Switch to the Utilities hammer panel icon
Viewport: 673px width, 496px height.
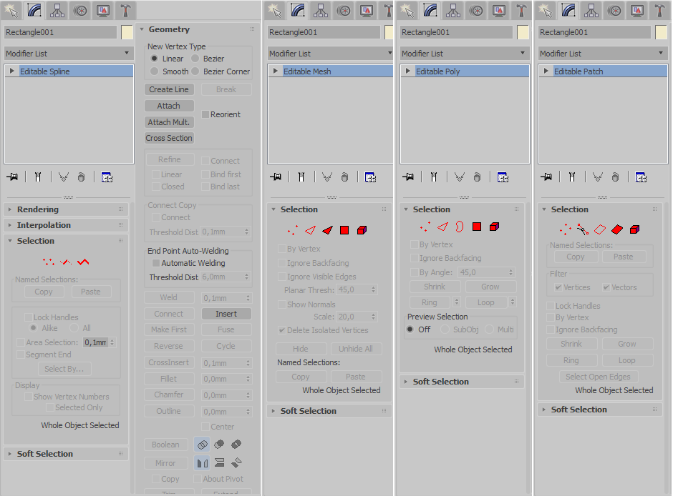[127, 10]
